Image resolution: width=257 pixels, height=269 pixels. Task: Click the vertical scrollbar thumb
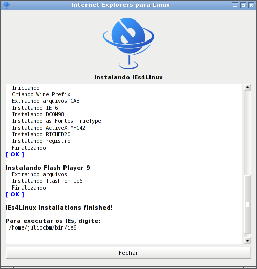point(247,204)
